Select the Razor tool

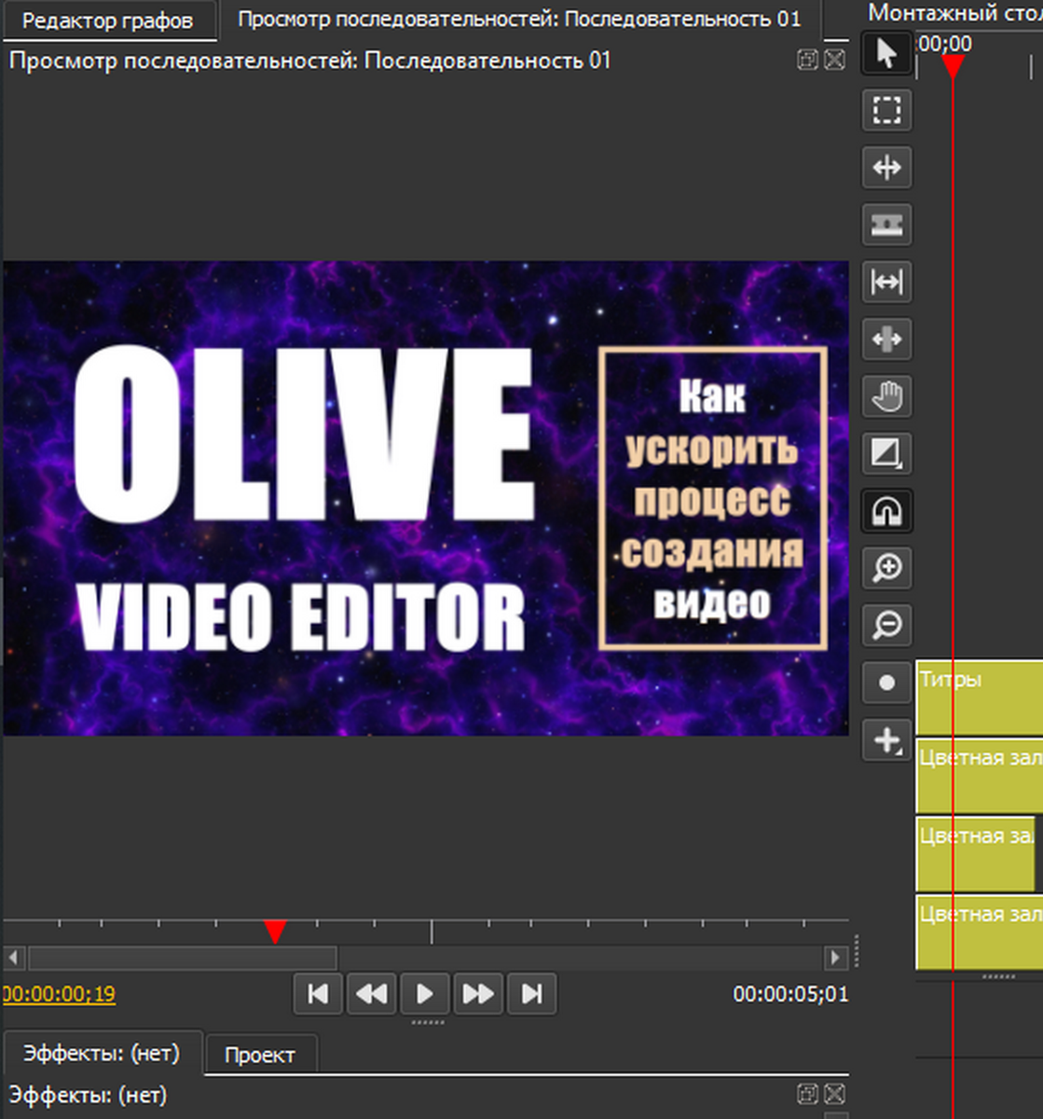886,225
